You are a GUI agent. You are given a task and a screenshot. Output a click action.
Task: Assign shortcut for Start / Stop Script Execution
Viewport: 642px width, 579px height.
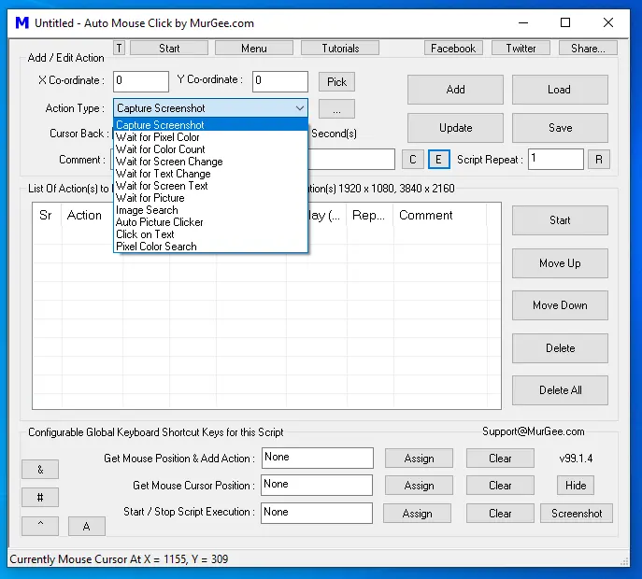click(417, 513)
